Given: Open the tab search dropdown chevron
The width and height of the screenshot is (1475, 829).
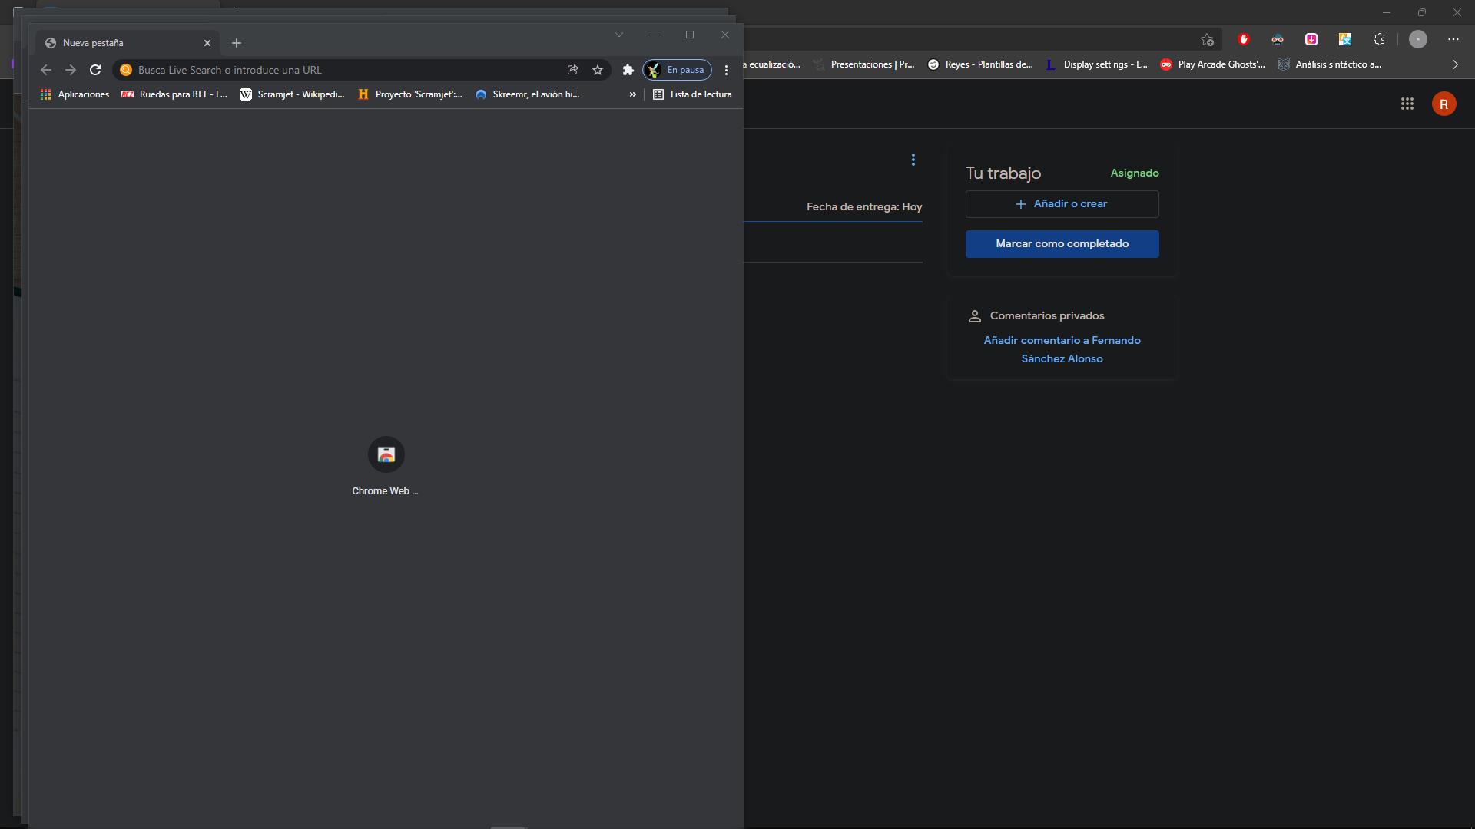Looking at the screenshot, I should click(618, 35).
